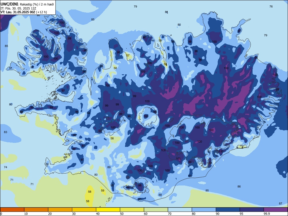The width and height of the screenshot is (288, 216).
Task: Click the 0–10 dark orange legend swatch
Action: click(x=12, y=210)
